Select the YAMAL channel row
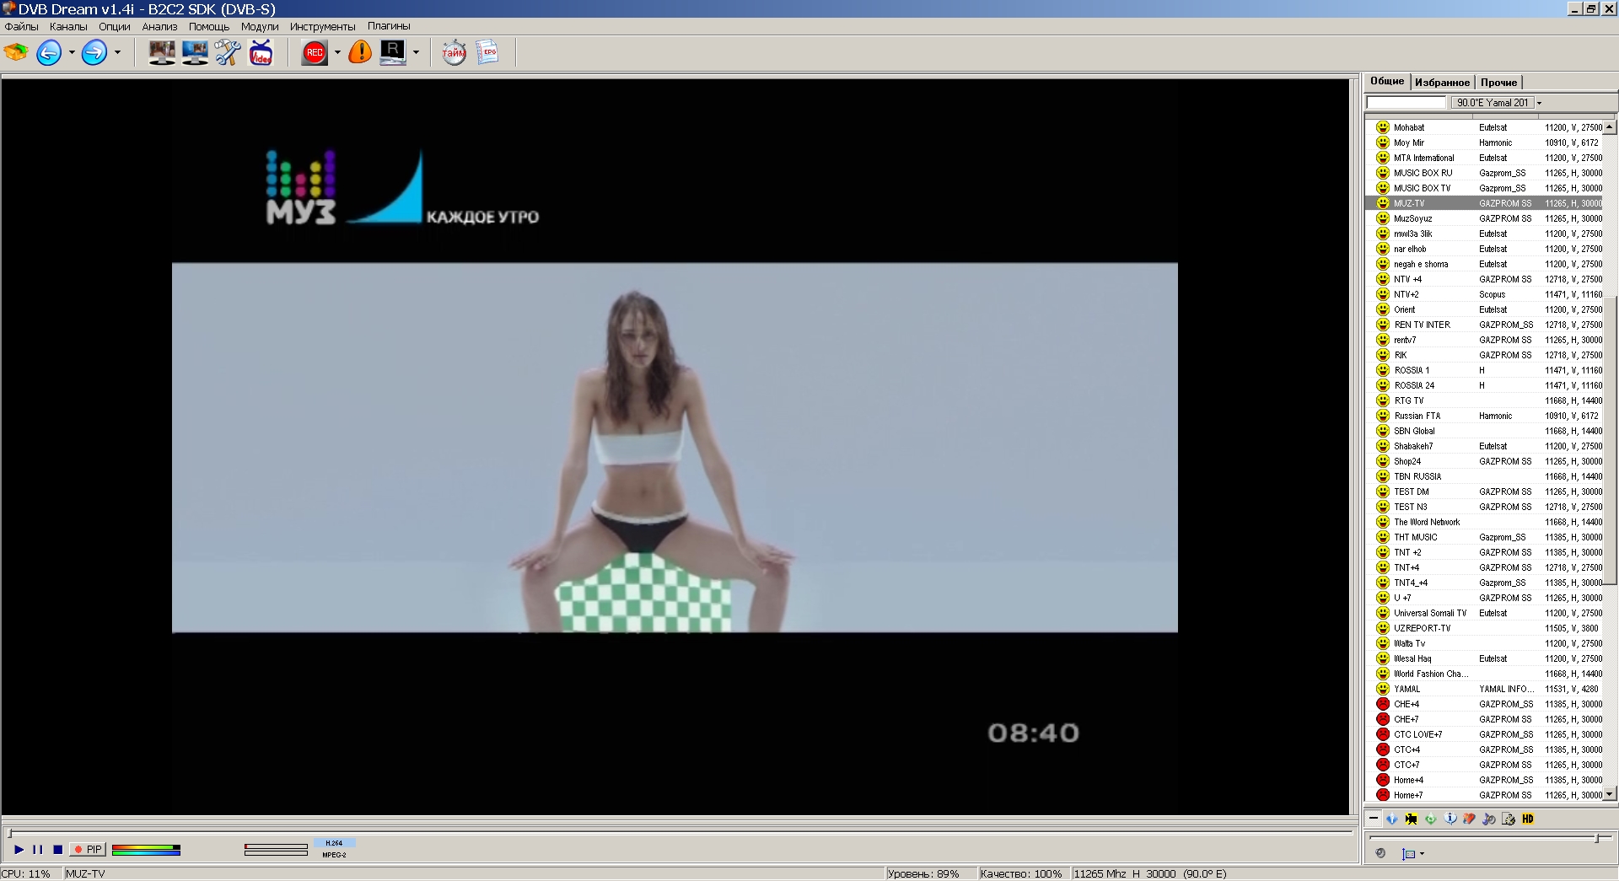This screenshot has width=1619, height=881. click(1484, 689)
